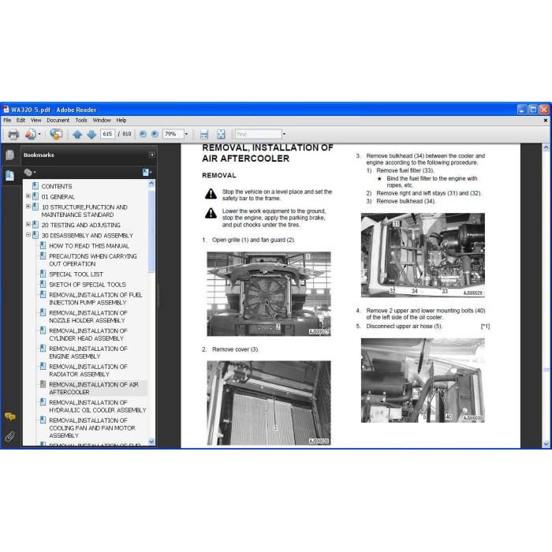Viewport: 552px width, 552px height.
Task: Open the Comments panel icon
Action: (x=9, y=417)
